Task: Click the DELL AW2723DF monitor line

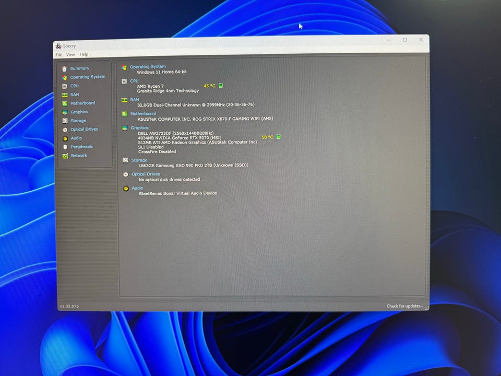Action: (176, 133)
